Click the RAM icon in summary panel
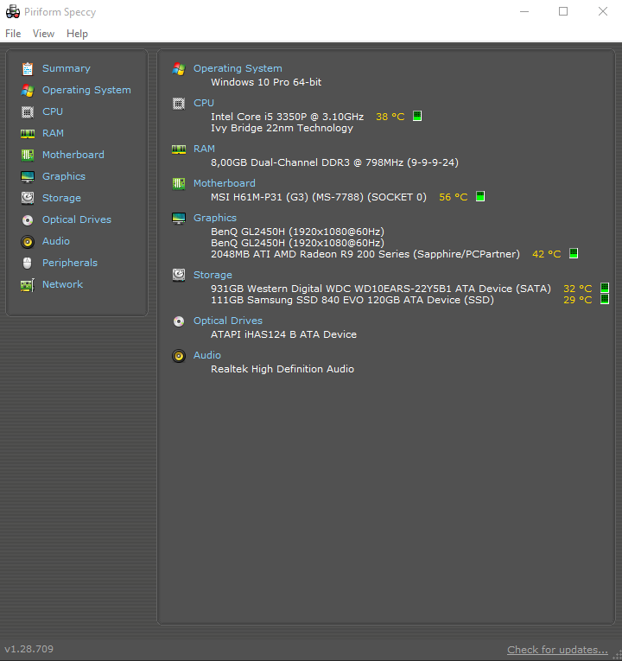This screenshot has height=661, width=622. (x=179, y=149)
